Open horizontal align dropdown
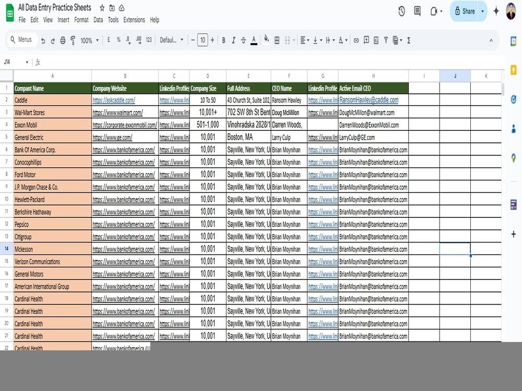This screenshot has width=522, height=391. point(305,40)
